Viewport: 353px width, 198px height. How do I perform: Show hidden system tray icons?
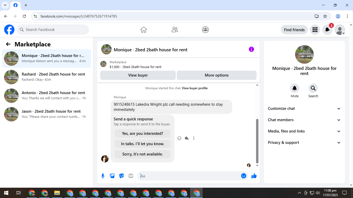coord(300,193)
